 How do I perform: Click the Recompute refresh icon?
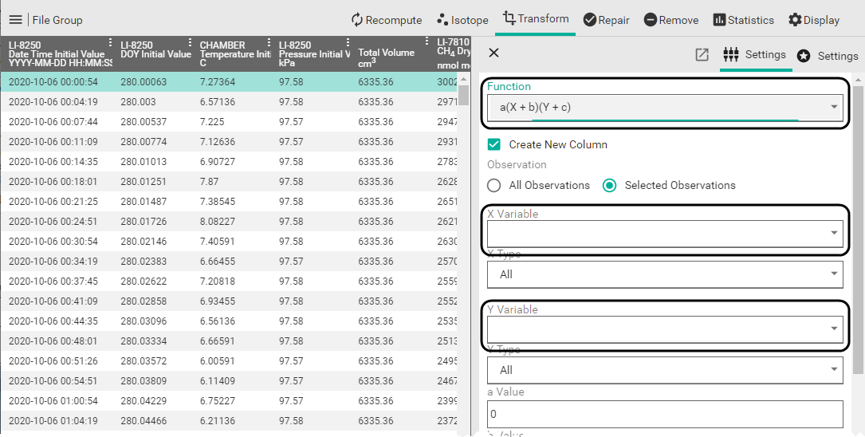click(357, 20)
